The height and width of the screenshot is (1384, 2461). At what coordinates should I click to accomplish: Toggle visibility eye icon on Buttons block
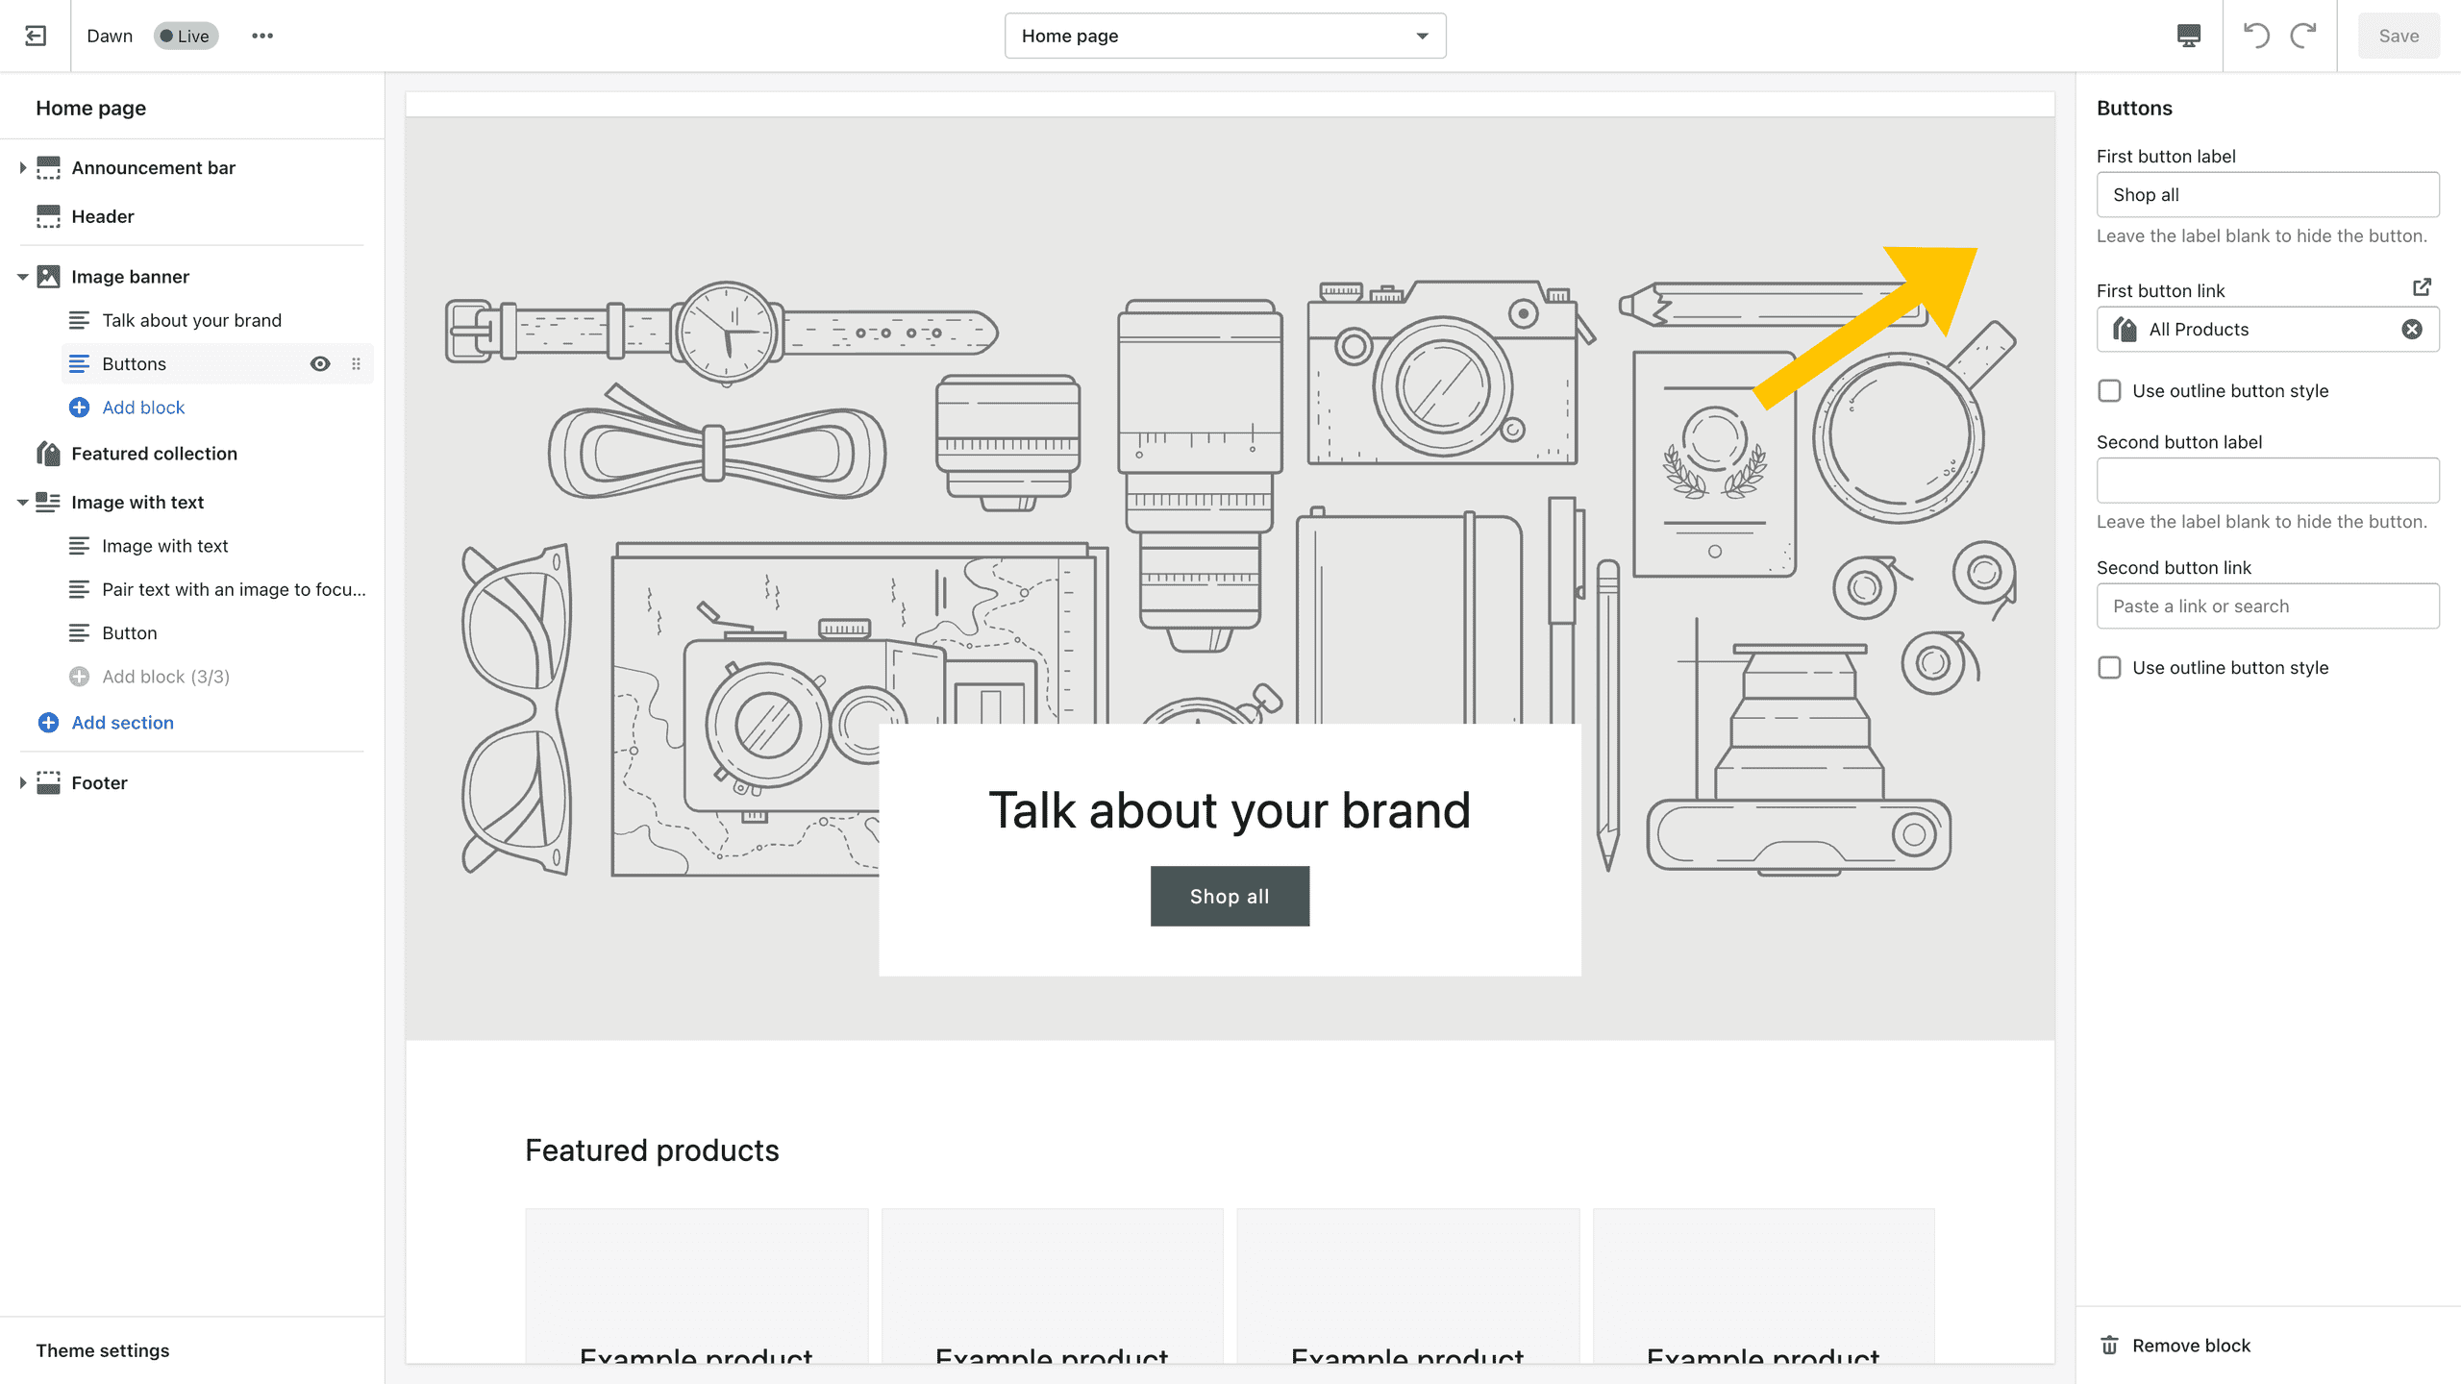(x=319, y=363)
